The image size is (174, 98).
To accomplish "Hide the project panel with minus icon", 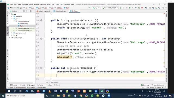I will click(34, 11).
